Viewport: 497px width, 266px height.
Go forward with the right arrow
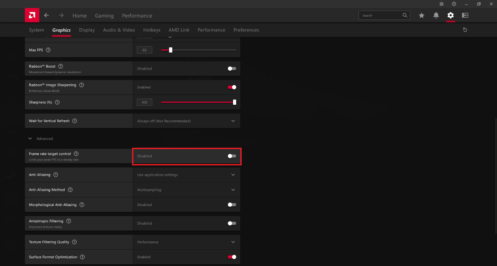point(61,15)
